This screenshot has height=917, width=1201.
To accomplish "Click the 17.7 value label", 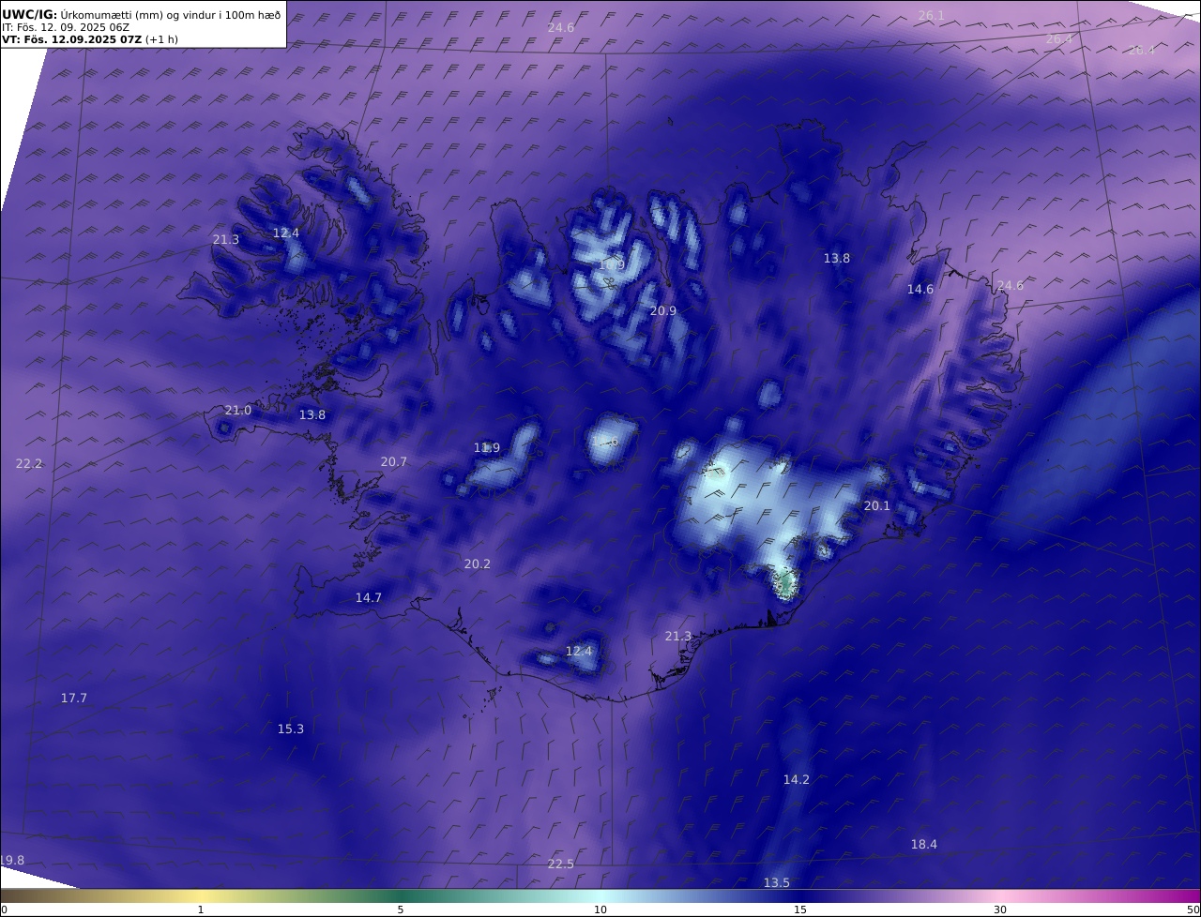I will 74,698.
